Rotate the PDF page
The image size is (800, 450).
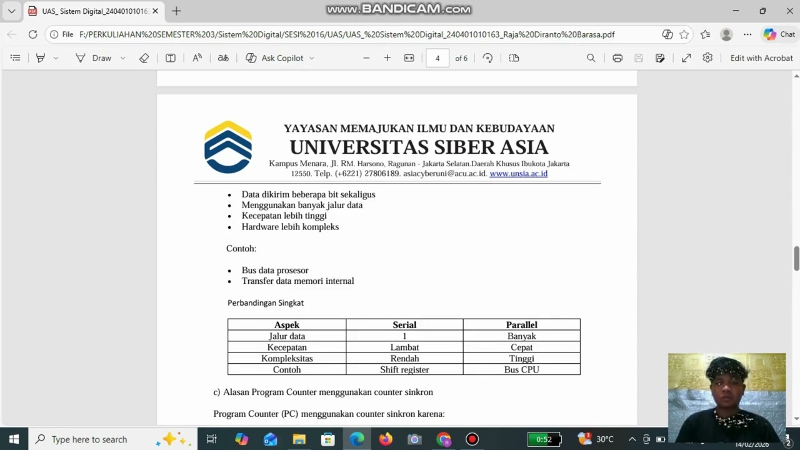pyautogui.click(x=488, y=58)
